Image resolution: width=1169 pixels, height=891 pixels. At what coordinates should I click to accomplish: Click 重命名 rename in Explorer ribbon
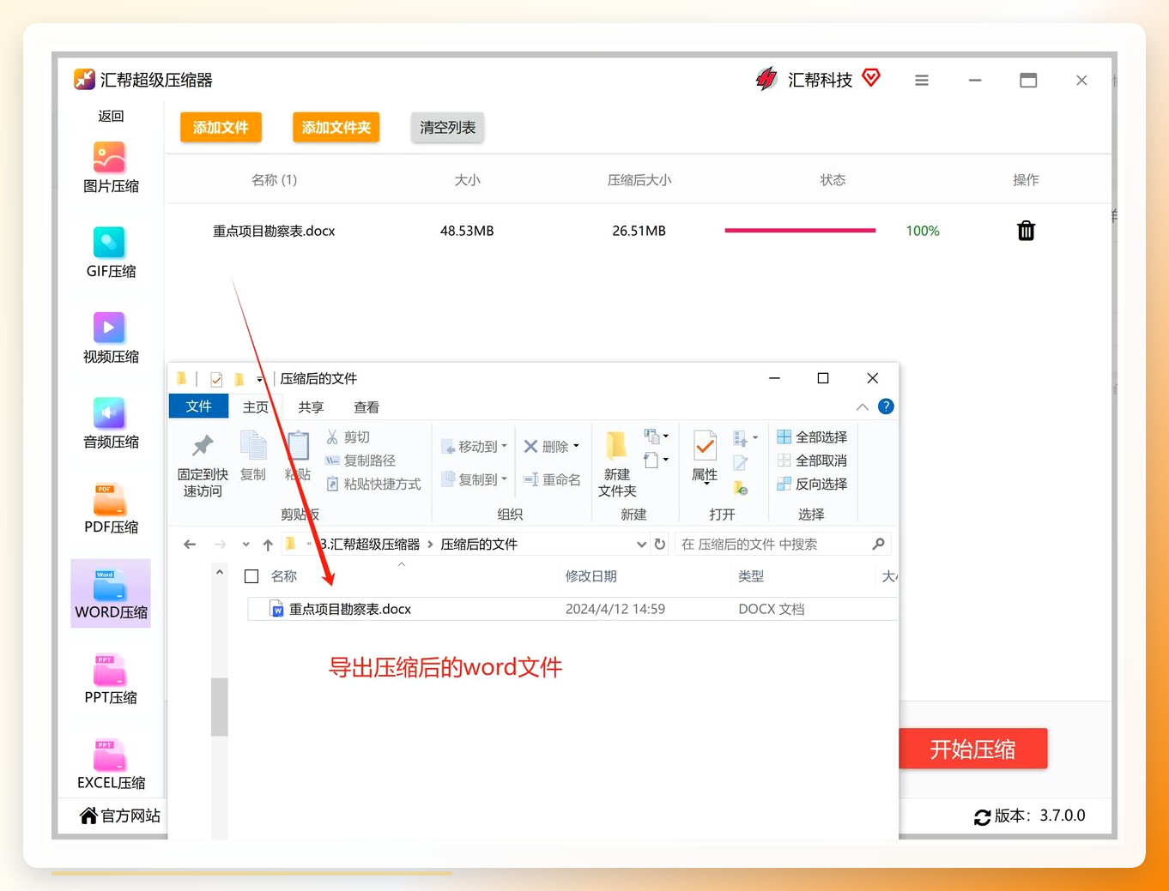coord(552,479)
